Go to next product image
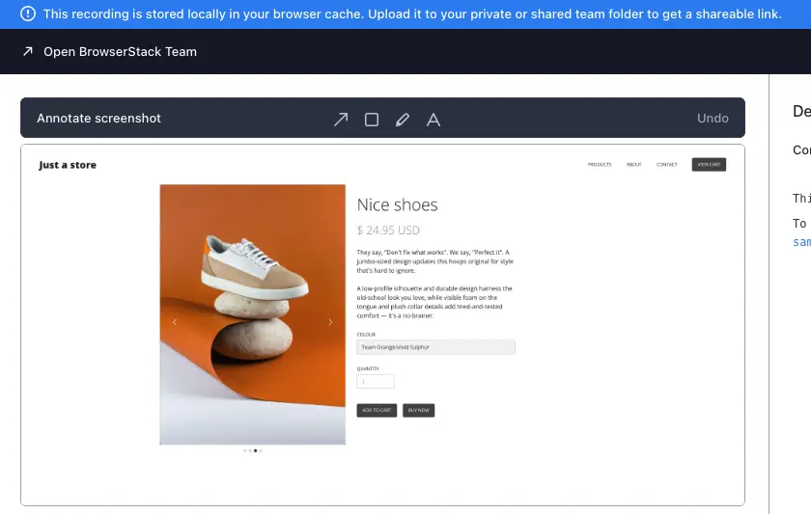Viewport: 811px width, 514px height. 330,322
